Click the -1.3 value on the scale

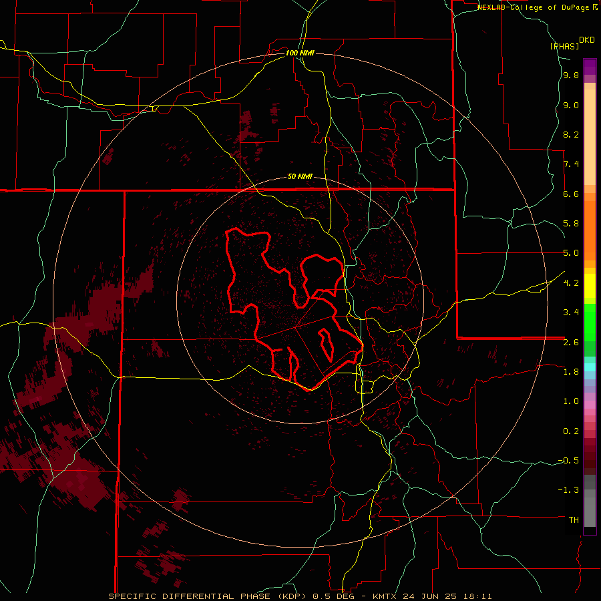click(x=568, y=490)
